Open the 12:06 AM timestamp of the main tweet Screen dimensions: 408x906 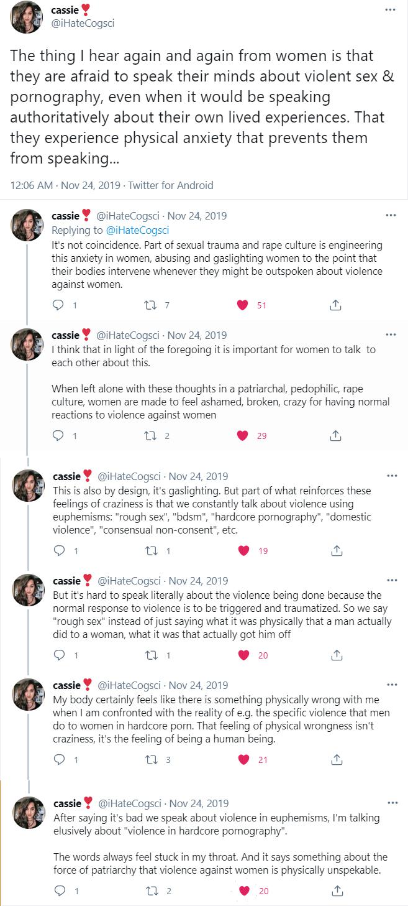pyautogui.click(x=29, y=185)
